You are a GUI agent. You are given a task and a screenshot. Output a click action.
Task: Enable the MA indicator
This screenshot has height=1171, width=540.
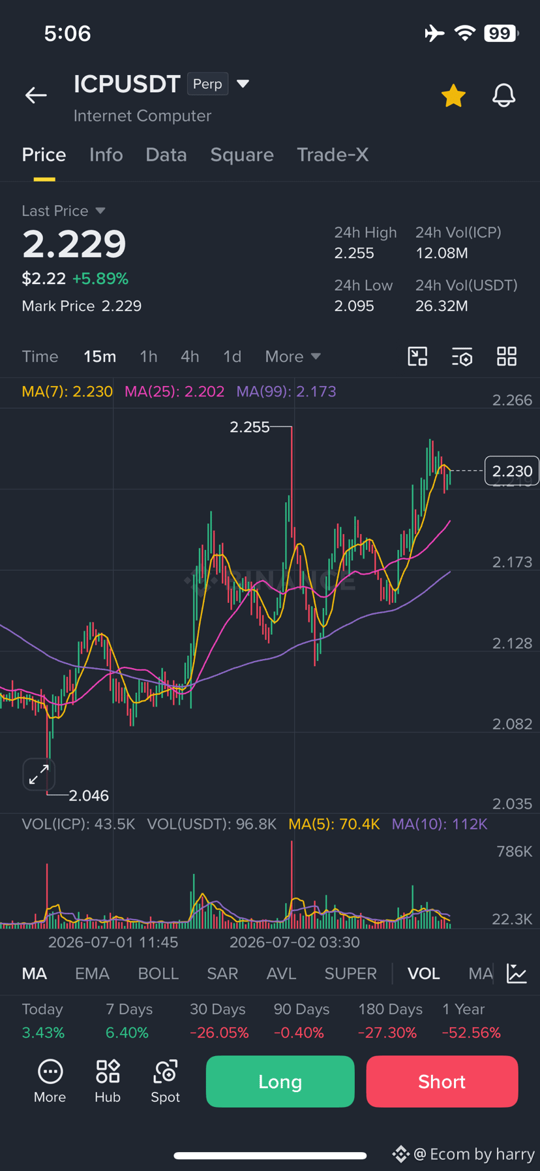click(x=35, y=974)
